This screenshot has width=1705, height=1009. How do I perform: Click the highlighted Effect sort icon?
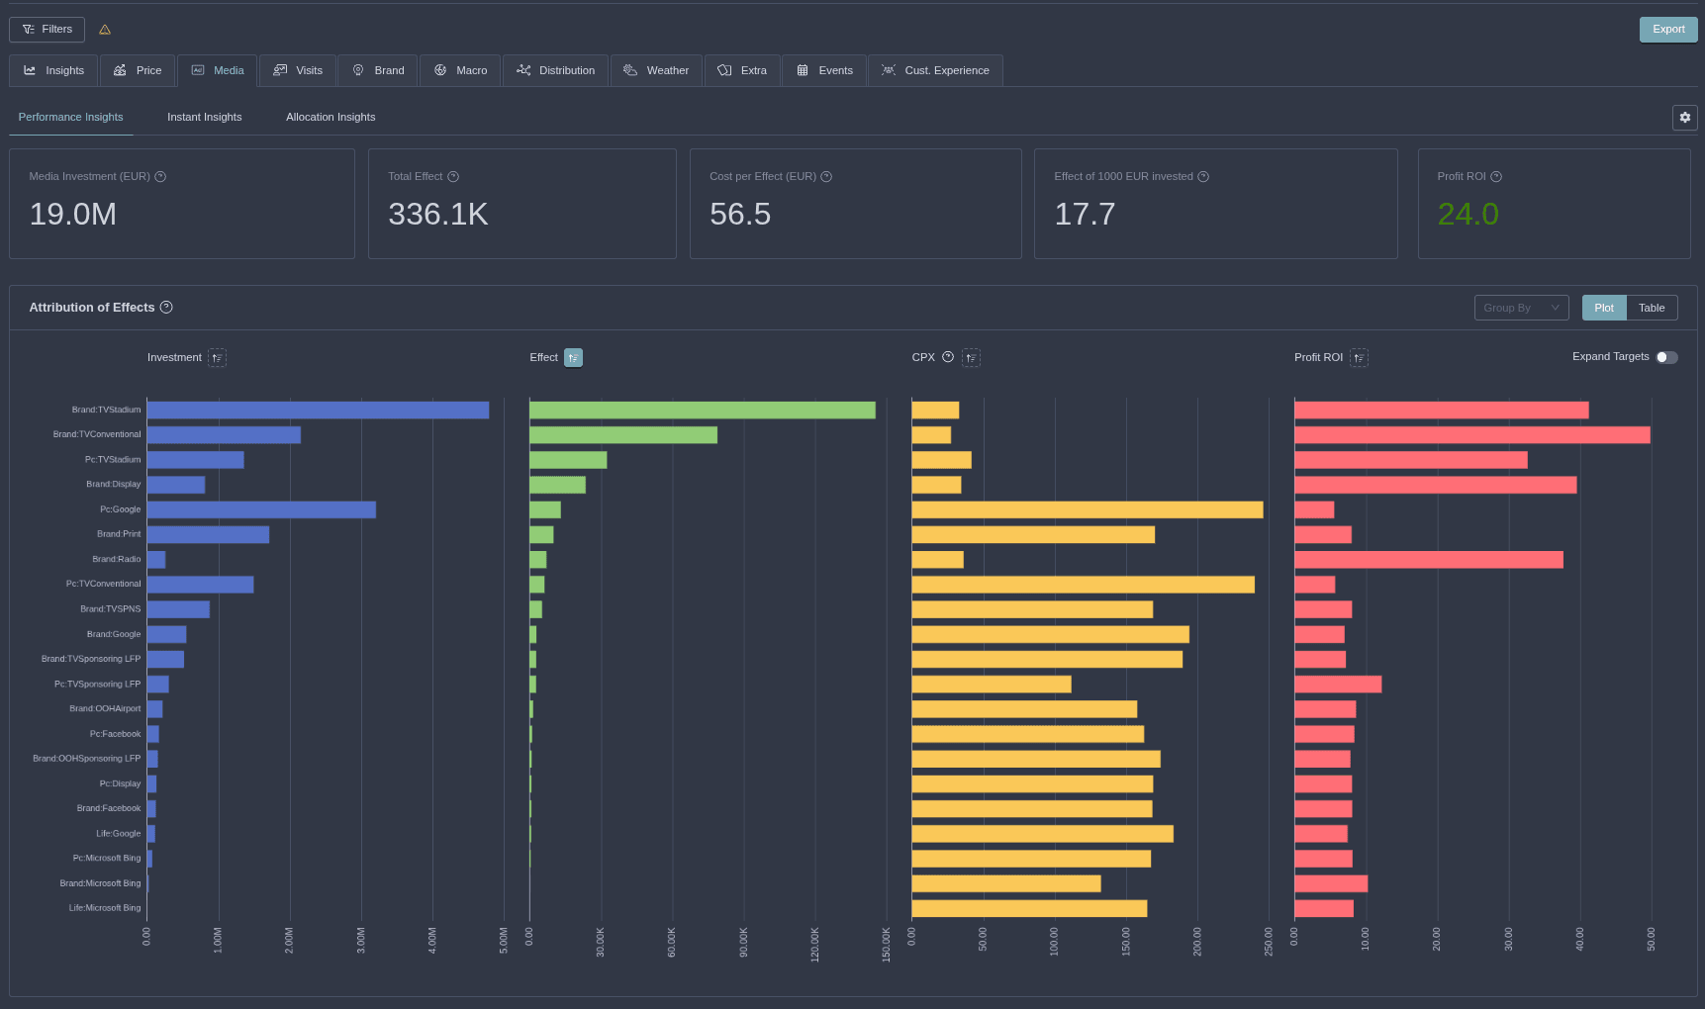pyautogui.click(x=573, y=358)
